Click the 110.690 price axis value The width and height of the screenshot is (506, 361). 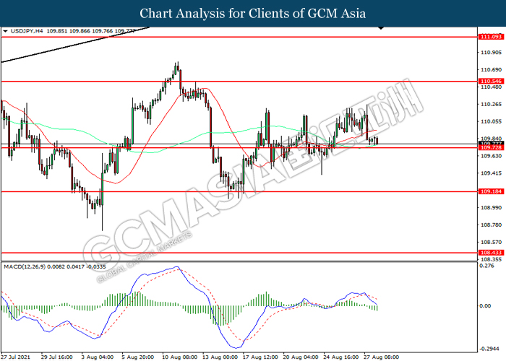pyautogui.click(x=491, y=69)
